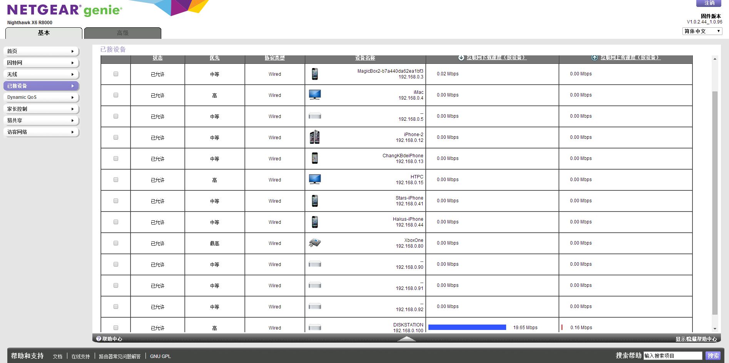The width and height of the screenshot is (729, 363).
Task: Check the ChangKBdeiPhone row checkbox
Action: pos(116,158)
